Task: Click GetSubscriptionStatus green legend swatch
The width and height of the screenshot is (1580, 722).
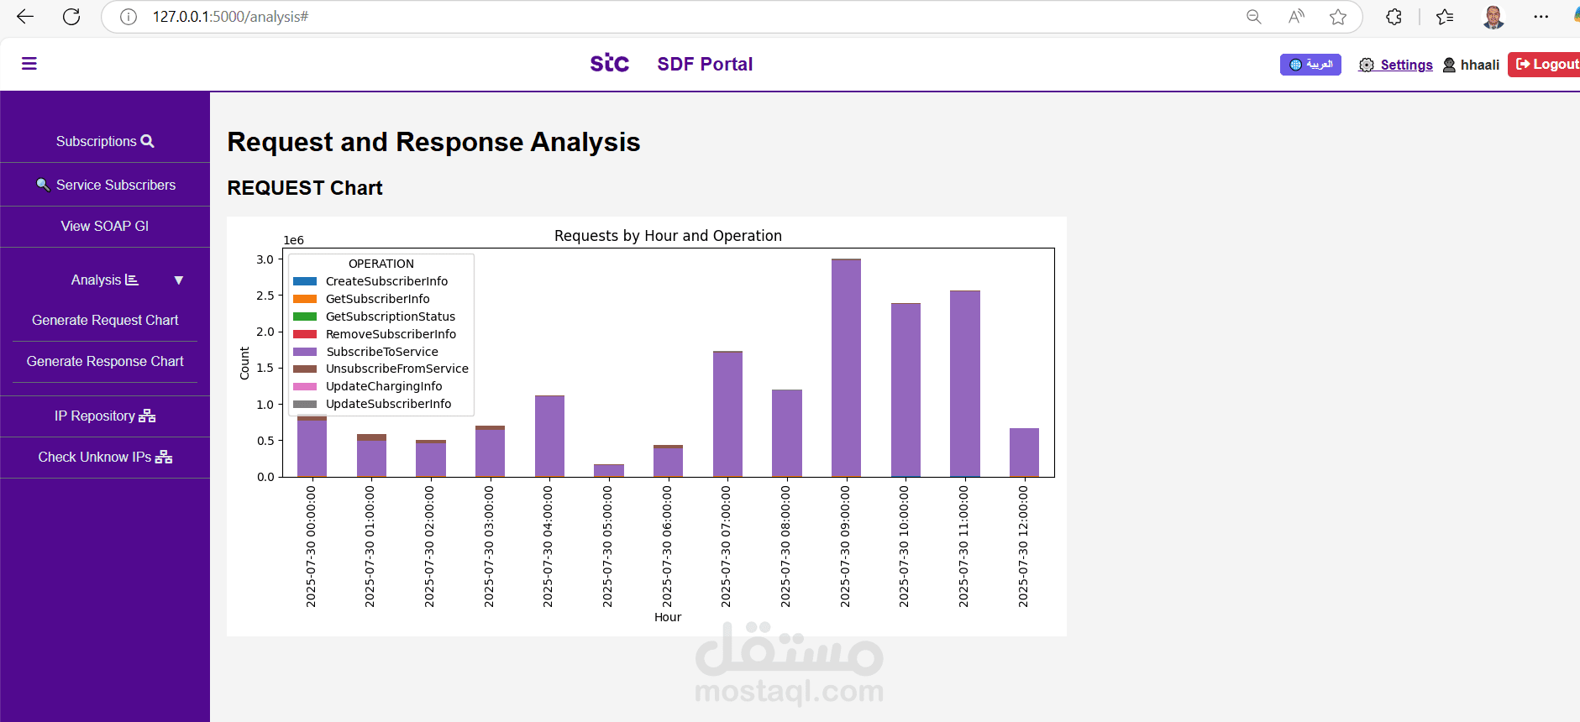Action: pyautogui.click(x=305, y=317)
